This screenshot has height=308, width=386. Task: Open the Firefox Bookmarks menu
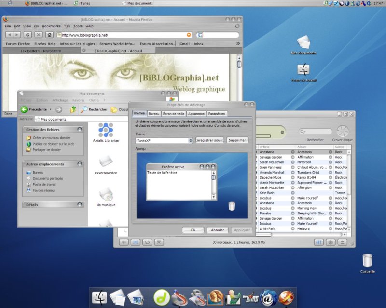pyautogui.click(x=51, y=26)
